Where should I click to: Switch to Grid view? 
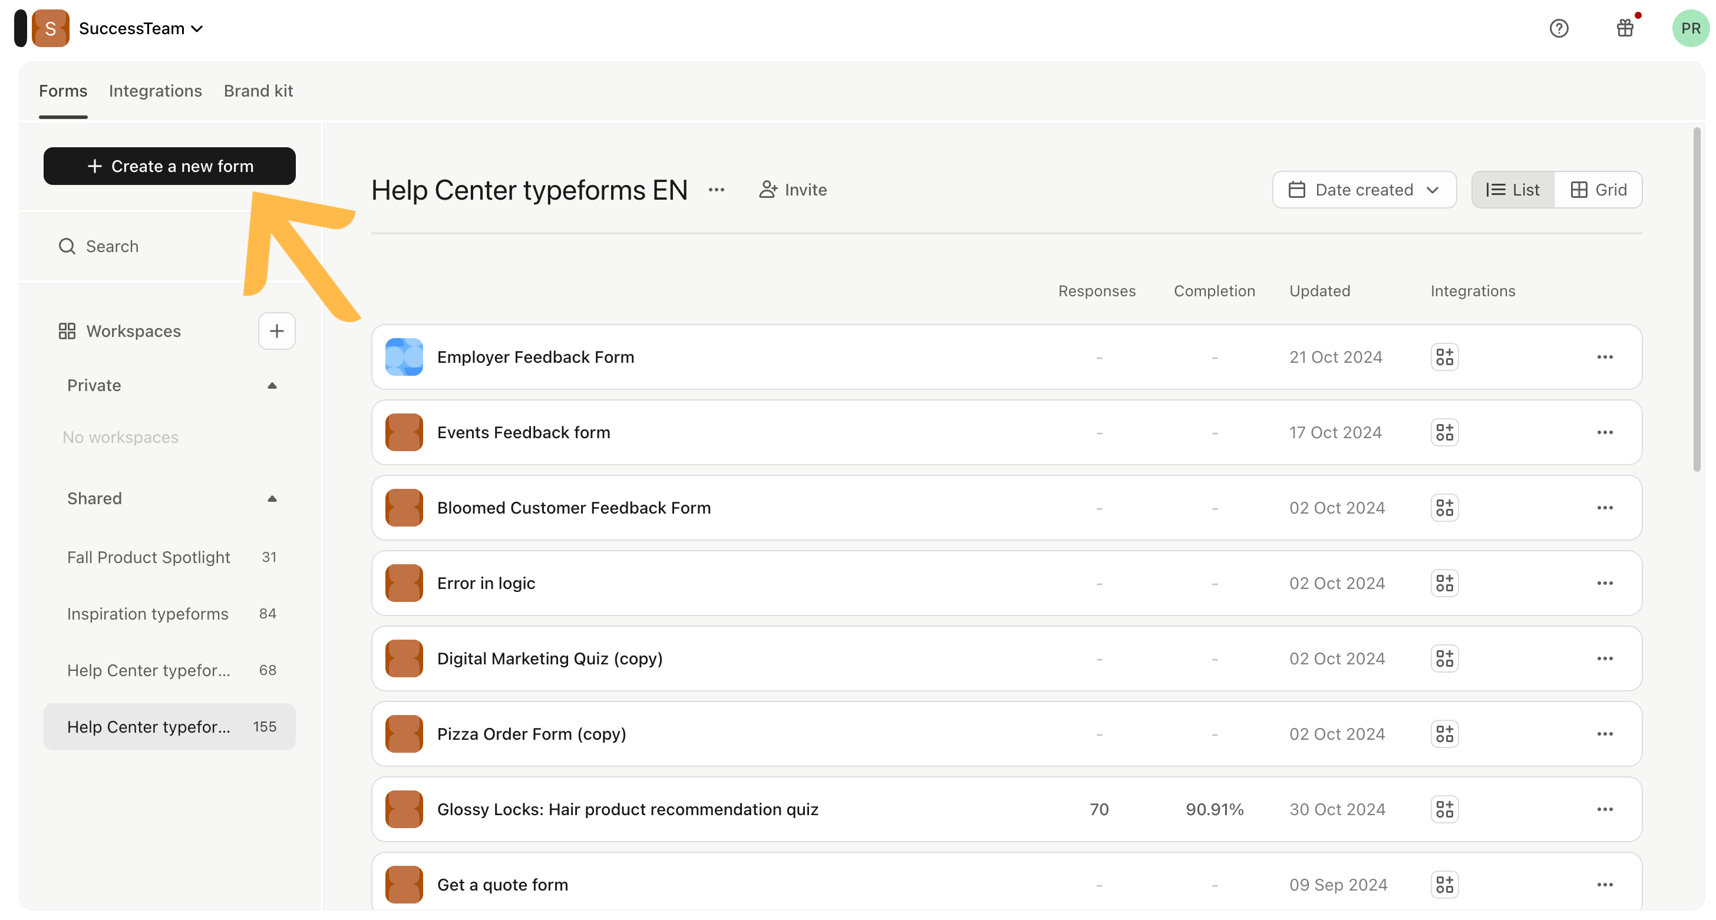(x=1599, y=190)
